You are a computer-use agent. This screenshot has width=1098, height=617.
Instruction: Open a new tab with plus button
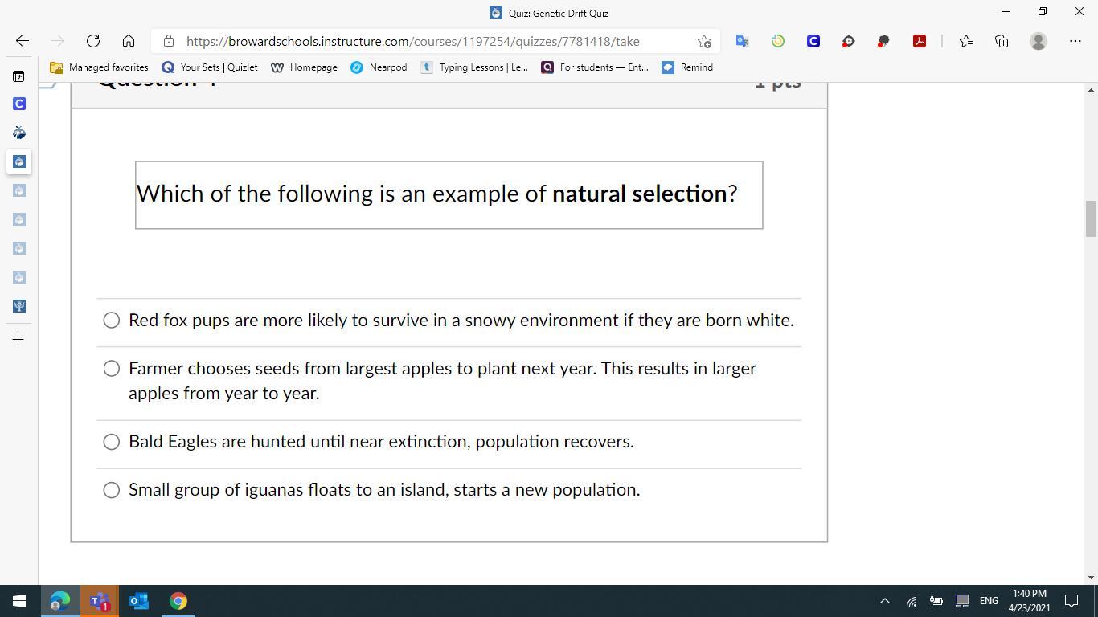coord(18,340)
